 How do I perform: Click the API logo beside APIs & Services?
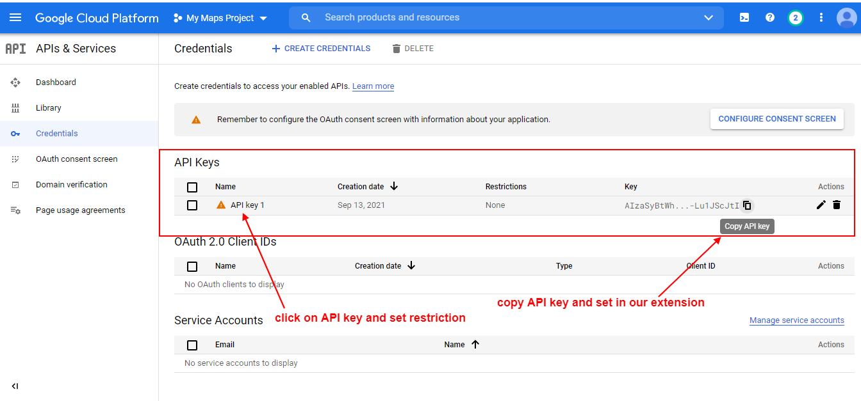[x=15, y=49]
